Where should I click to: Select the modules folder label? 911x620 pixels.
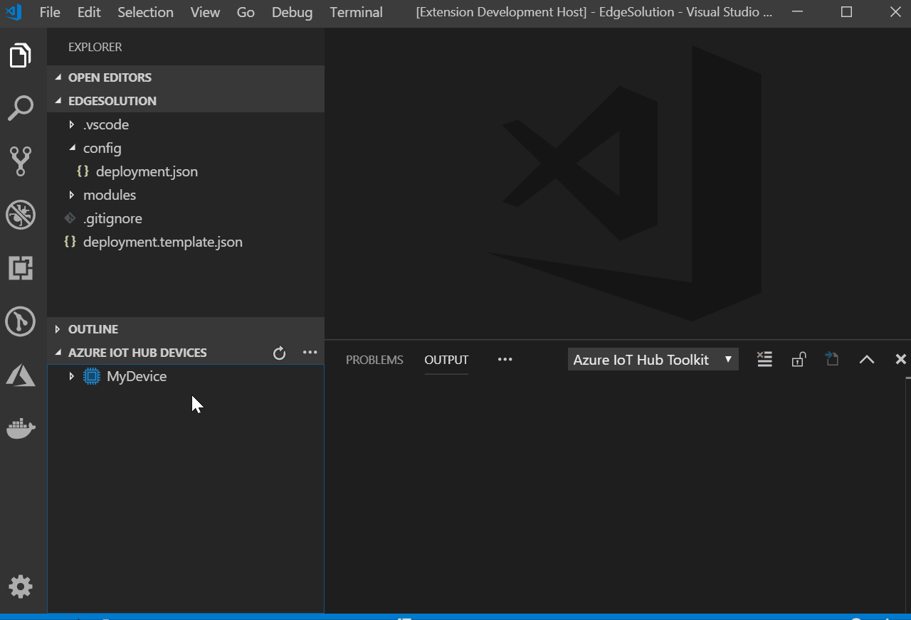tap(110, 195)
